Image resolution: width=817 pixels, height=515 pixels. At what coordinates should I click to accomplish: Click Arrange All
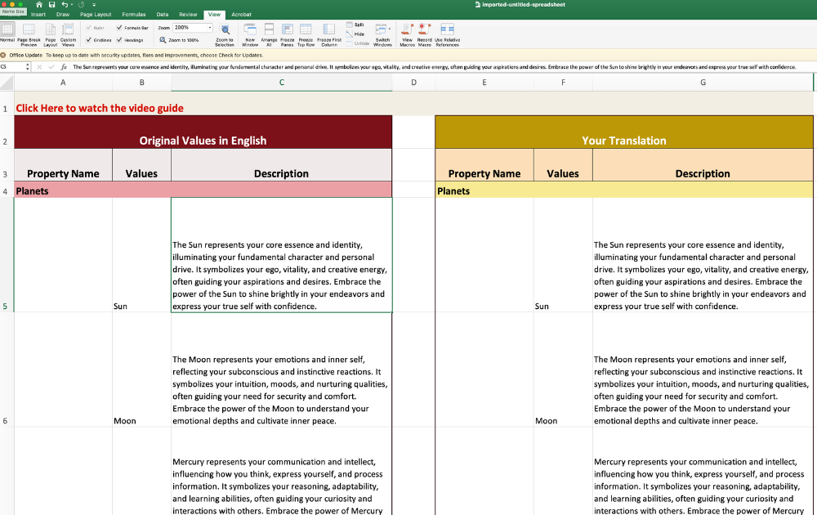(269, 35)
